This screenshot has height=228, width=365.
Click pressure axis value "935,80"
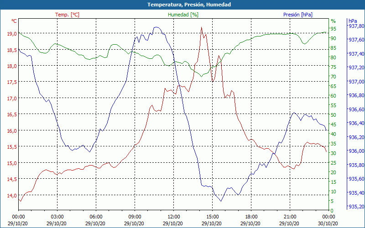[356, 165]
